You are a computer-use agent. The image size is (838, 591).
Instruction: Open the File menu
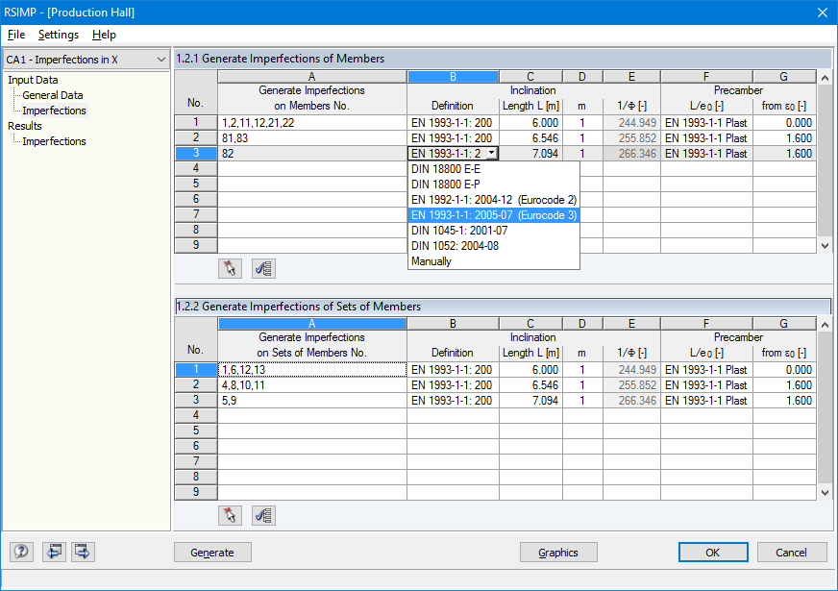(x=16, y=35)
